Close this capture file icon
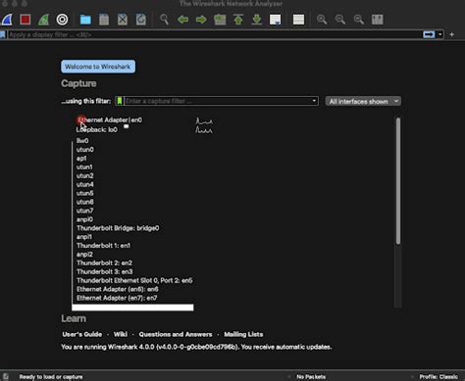The height and width of the screenshot is (381, 465). (123, 20)
